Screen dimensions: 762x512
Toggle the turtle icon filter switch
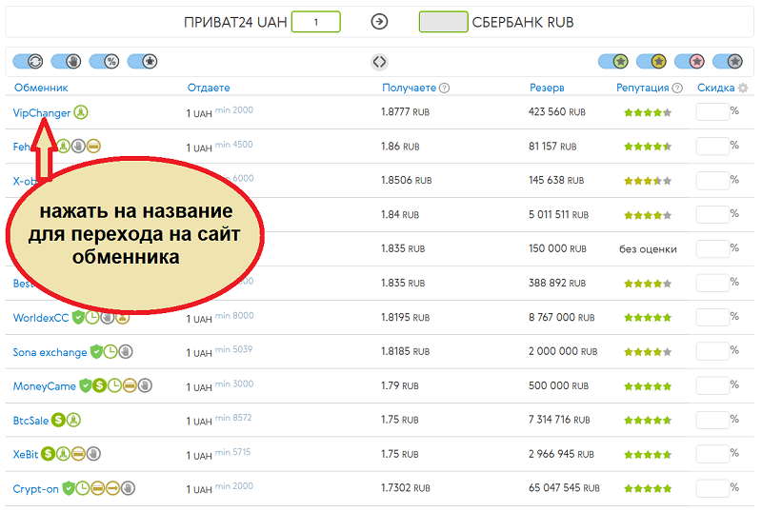tap(142, 61)
